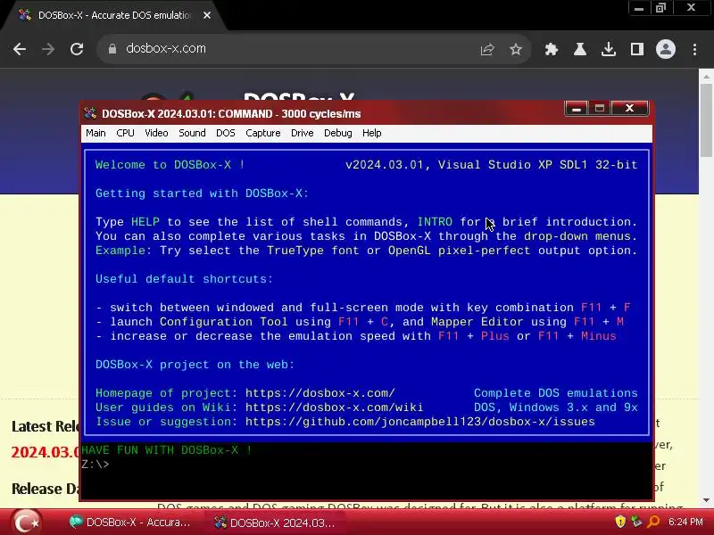Switch to Chrome taskbar button DOSBox-X - Accura...
The height and width of the screenshot is (535, 714).
[130, 523]
